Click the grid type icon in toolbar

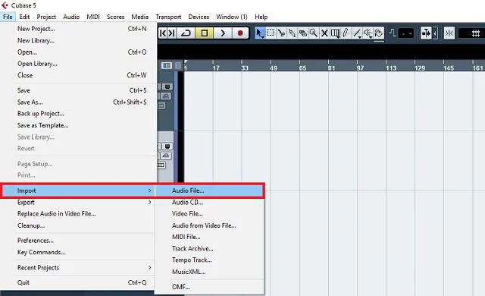coord(476,33)
